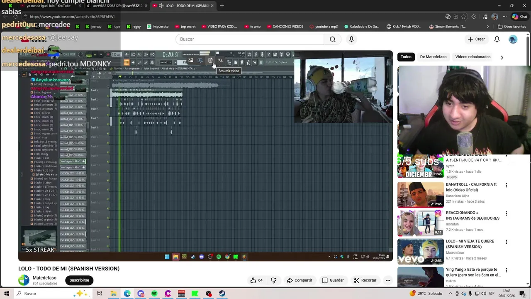
Task: Click the Recortar button
Action: point(365,280)
